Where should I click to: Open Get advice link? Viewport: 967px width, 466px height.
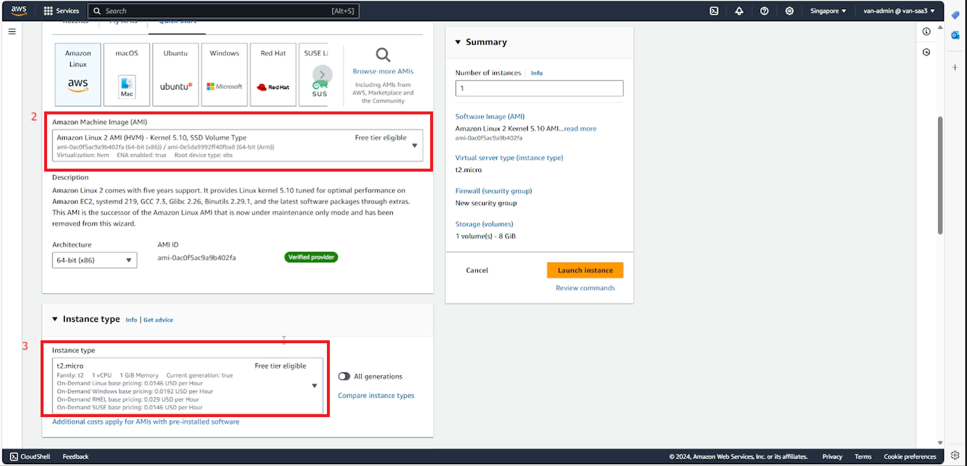click(x=158, y=320)
